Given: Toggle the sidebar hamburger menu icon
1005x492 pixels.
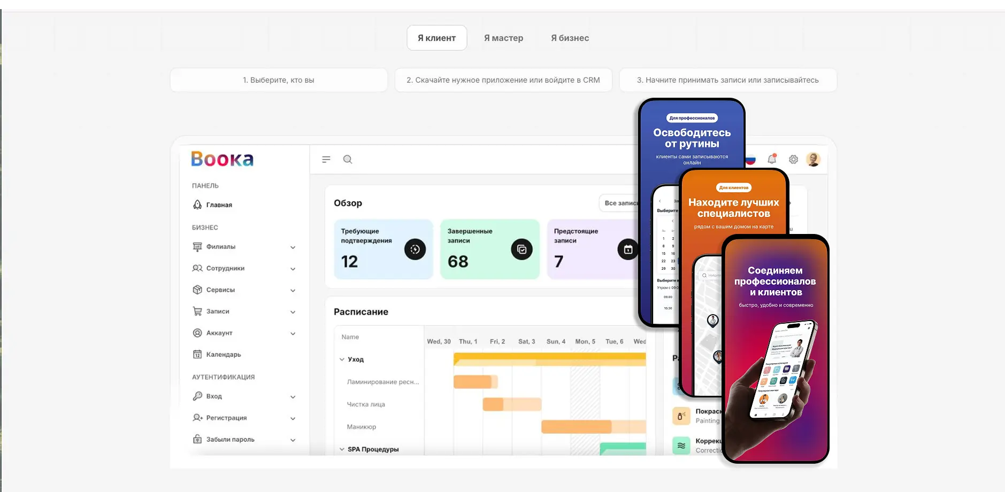Looking at the screenshot, I should [x=326, y=159].
